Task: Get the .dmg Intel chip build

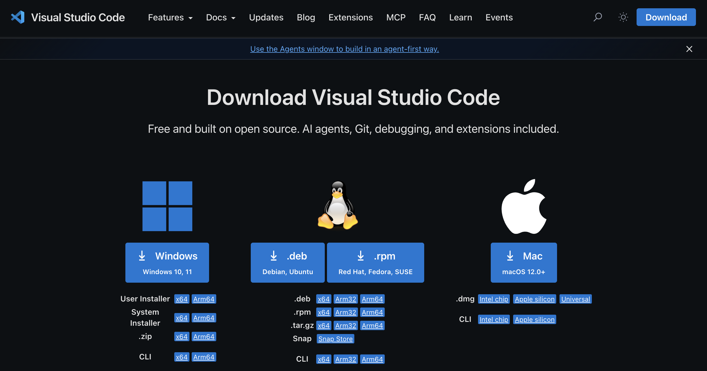Action: coord(494,299)
